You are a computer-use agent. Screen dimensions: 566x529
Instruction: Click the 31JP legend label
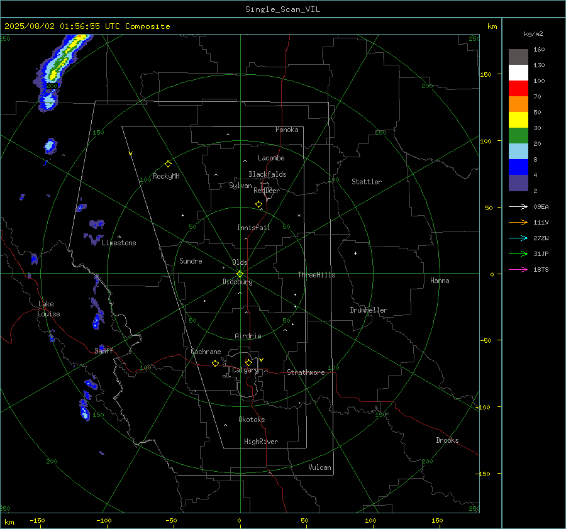pyautogui.click(x=541, y=254)
